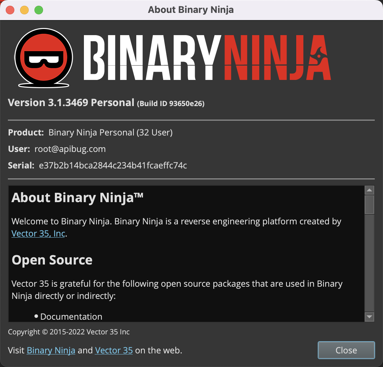The image size is (383, 367).
Task: Click the vertical scrollbar thumb
Action: [x=369, y=204]
